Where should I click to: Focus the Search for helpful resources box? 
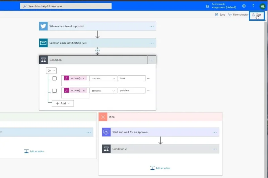pyautogui.click(x=66, y=6)
